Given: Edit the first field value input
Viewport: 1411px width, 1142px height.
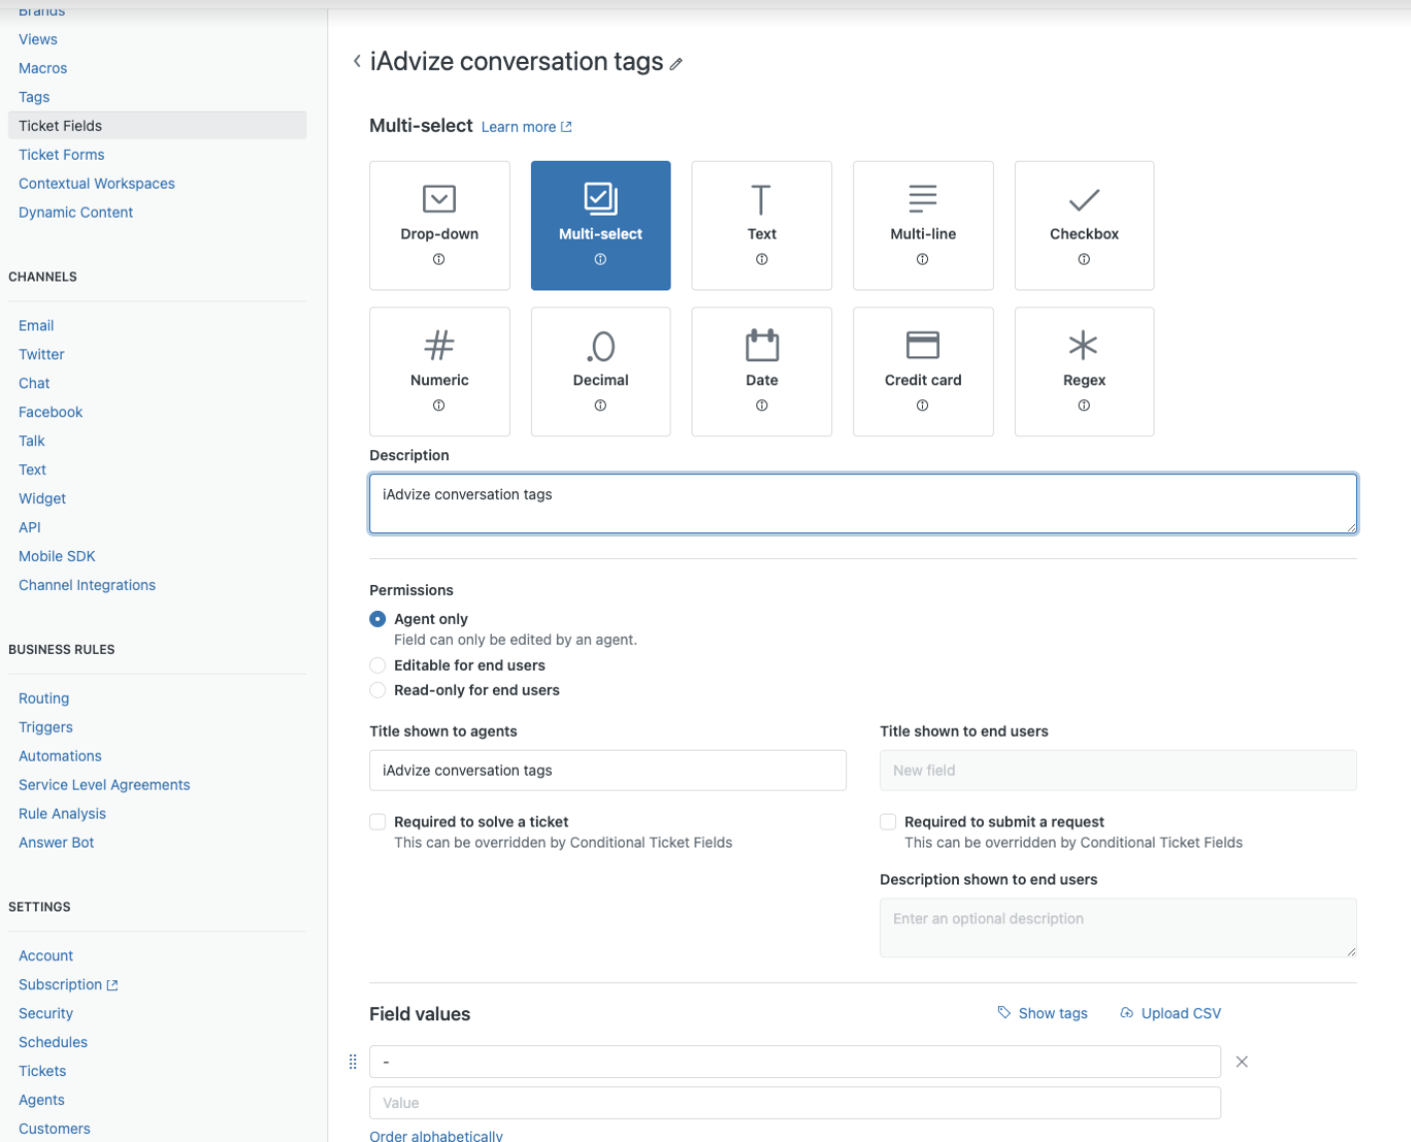Looking at the screenshot, I should click(795, 1062).
